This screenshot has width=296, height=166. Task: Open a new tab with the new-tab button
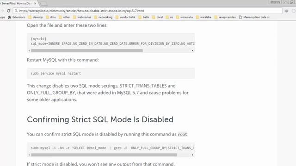pyautogui.click(x=43, y=4)
